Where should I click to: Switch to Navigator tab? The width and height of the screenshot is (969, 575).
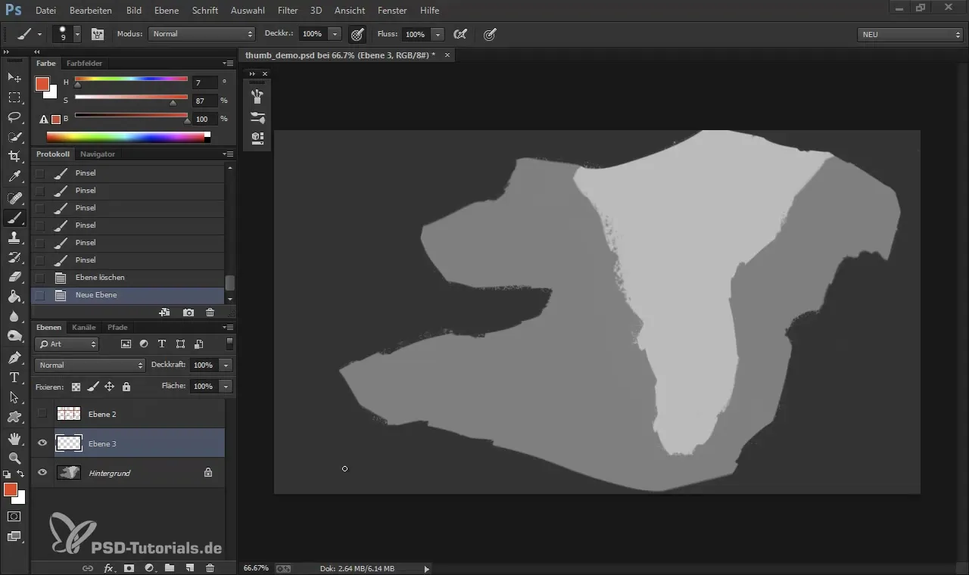(98, 154)
